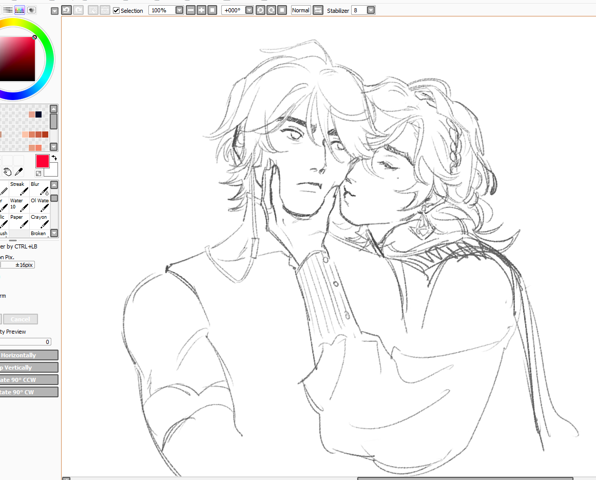Viewport: 596px width, 480px height.
Task: Choose the Streak brush preset
Action: tap(19, 188)
